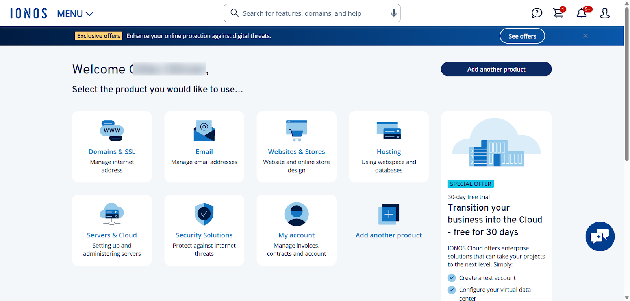Open the Domains & SSL link
This screenshot has width=630, height=301.
(x=112, y=152)
